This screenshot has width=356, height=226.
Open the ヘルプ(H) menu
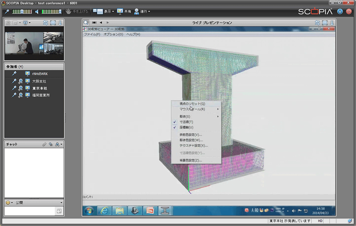133,34
